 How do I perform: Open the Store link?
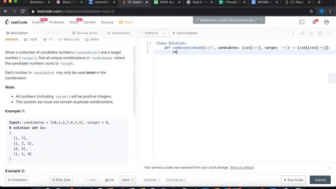pos(126,22)
